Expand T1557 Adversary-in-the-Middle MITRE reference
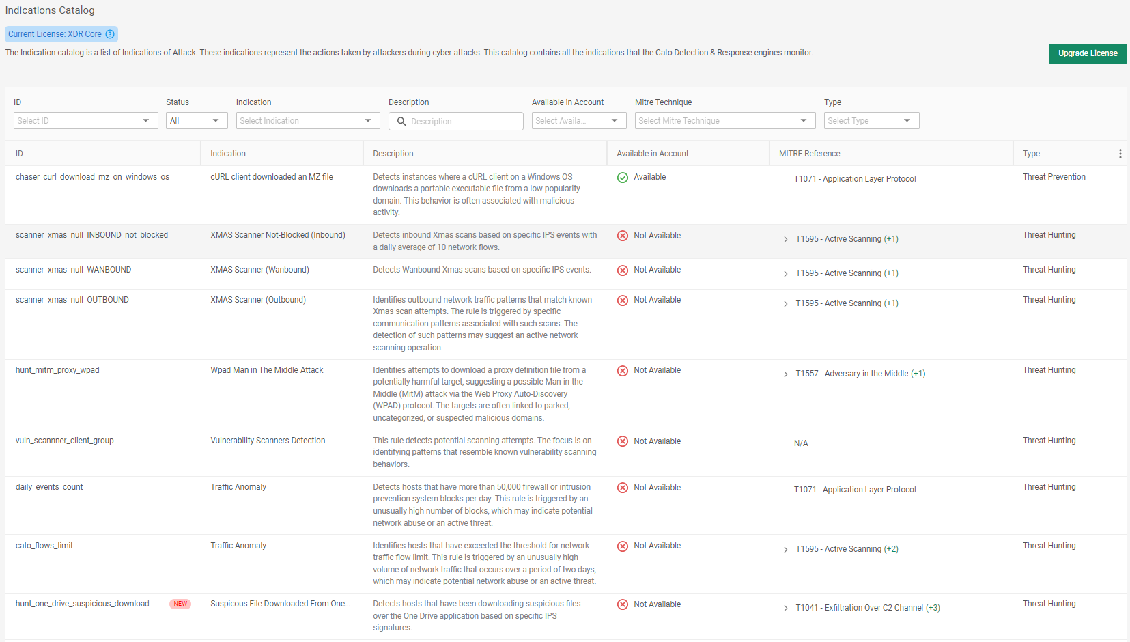 786,374
